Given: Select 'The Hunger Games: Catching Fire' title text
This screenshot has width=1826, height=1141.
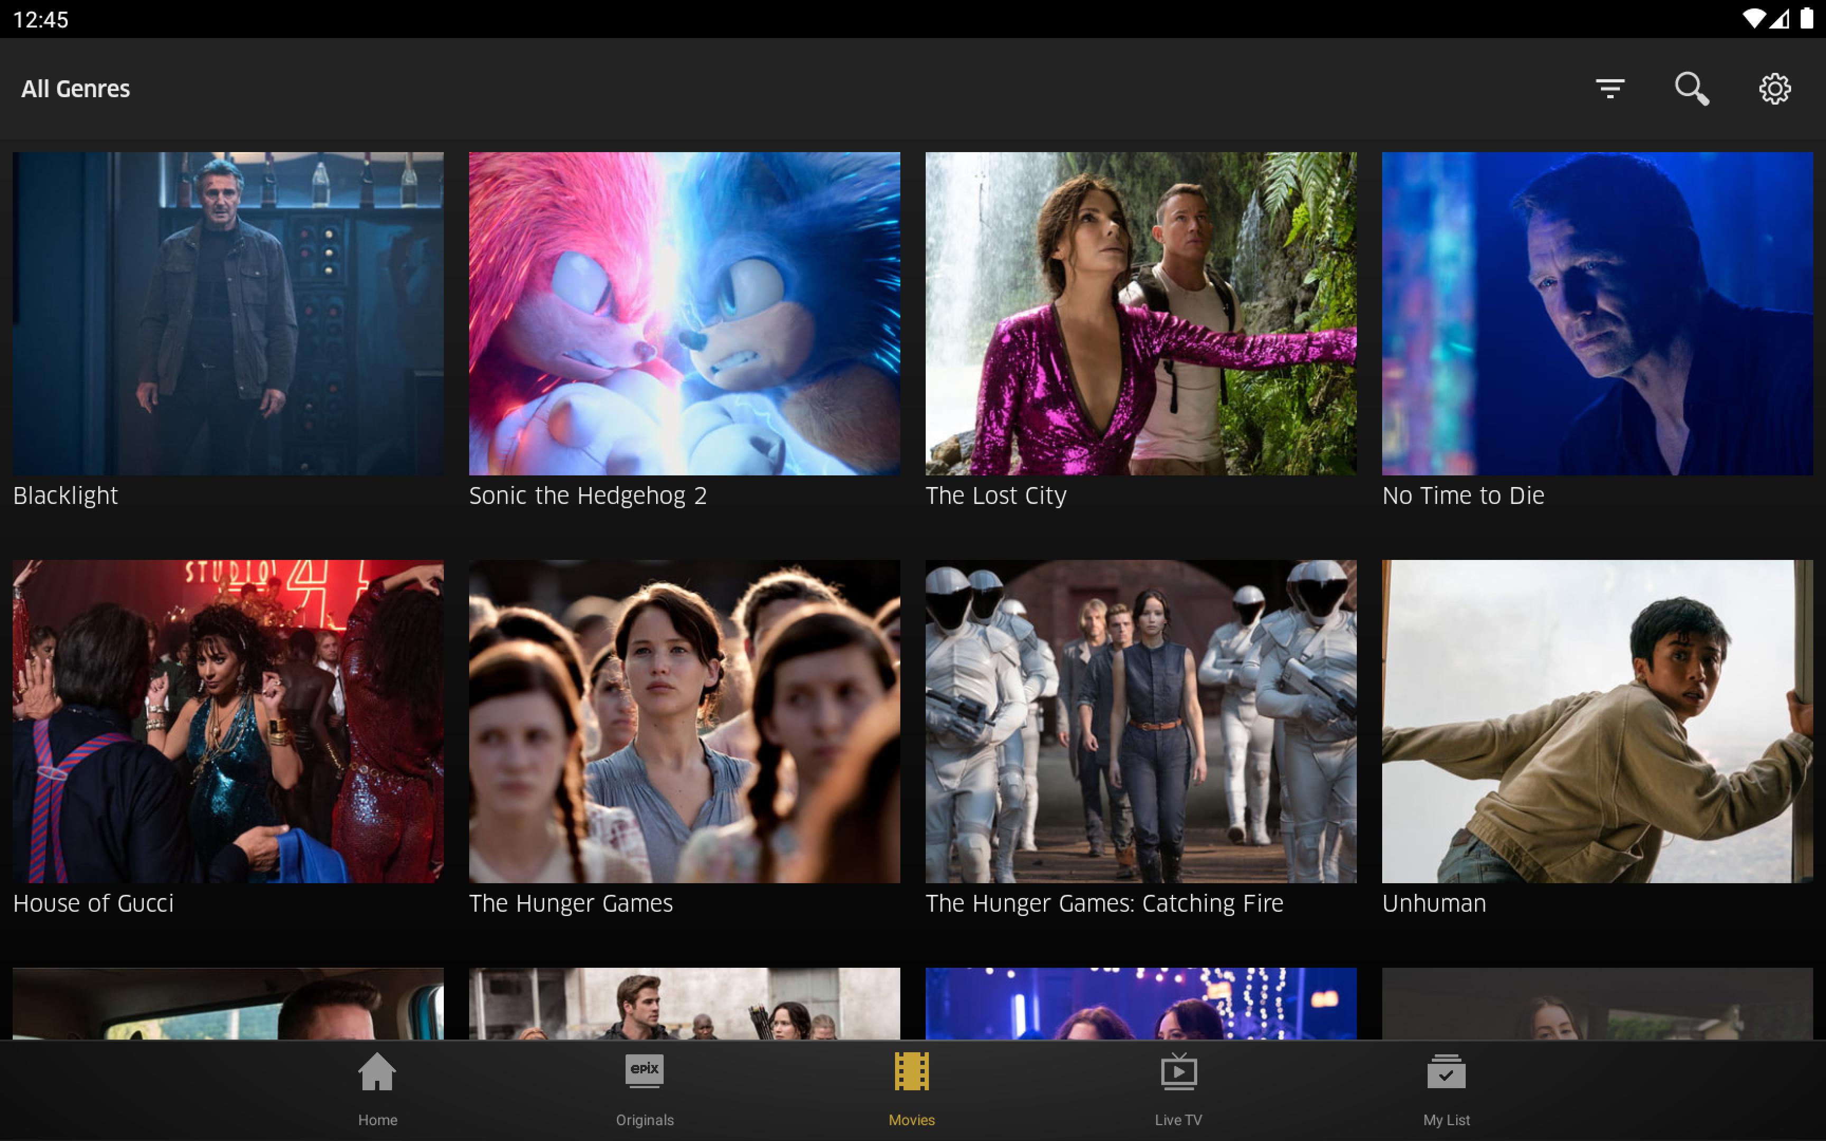Looking at the screenshot, I should tap(1105, 903).
